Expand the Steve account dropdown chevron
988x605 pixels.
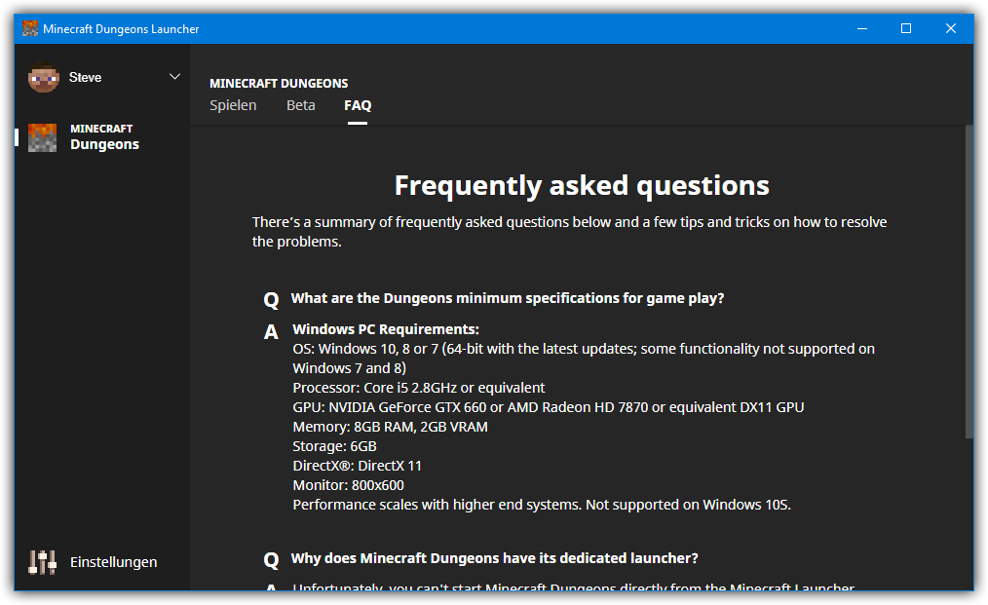pos(174,77)
